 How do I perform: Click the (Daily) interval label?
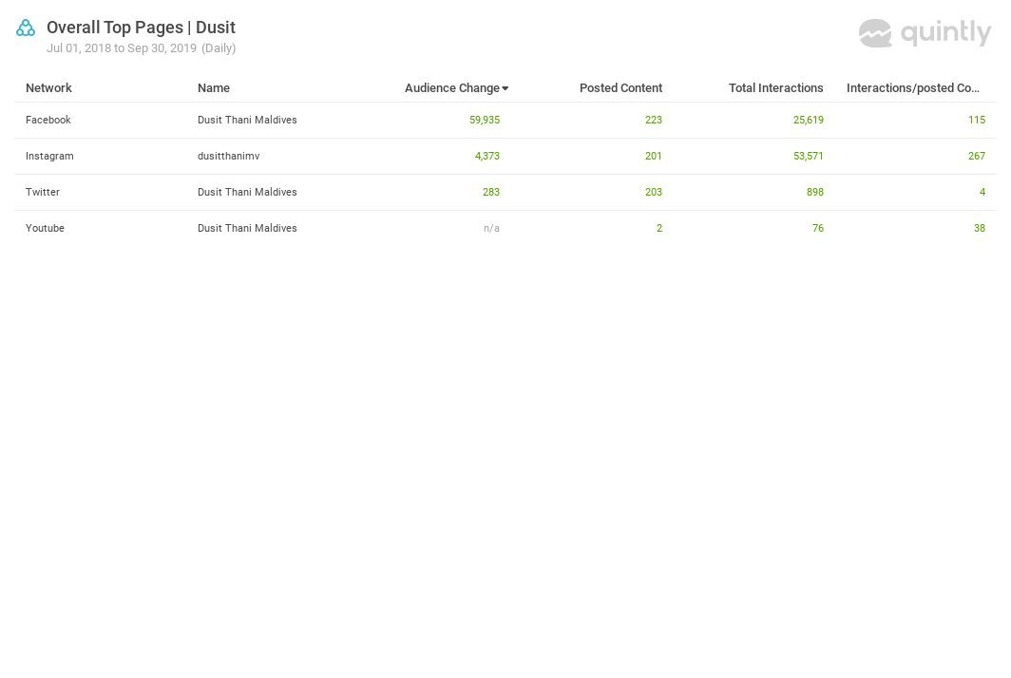pos(219,48)
